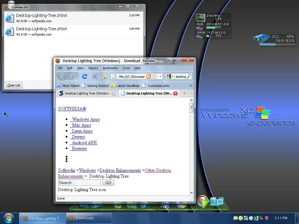
Task: Click the safely remove hardware tray icon
Action: click(261, 218)
